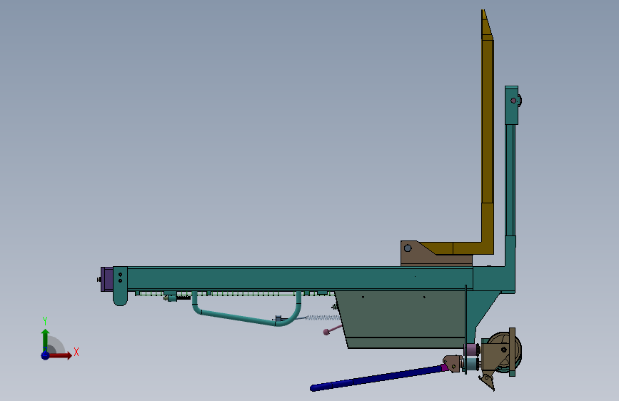Click the blue Z axis ball of the triad
The image size is (619, 401).
[x=46, y=355]
